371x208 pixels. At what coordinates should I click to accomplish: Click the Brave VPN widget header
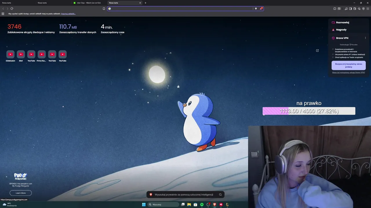[342, 38]
